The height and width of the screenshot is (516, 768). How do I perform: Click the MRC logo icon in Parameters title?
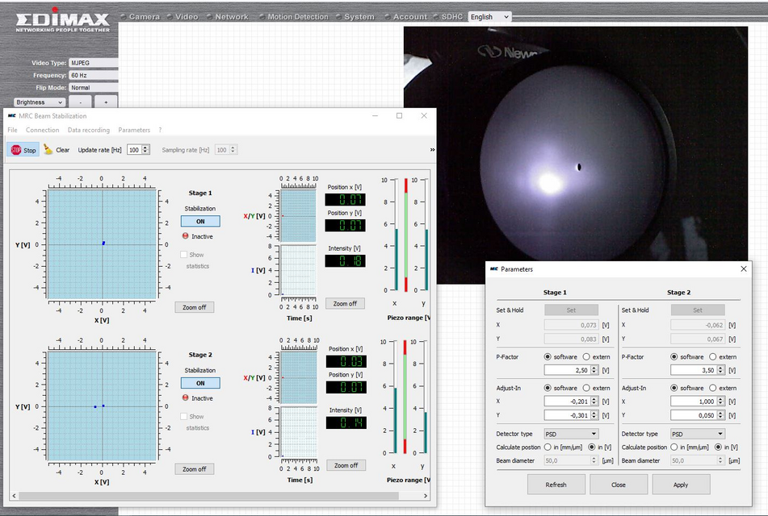[493, 269]
